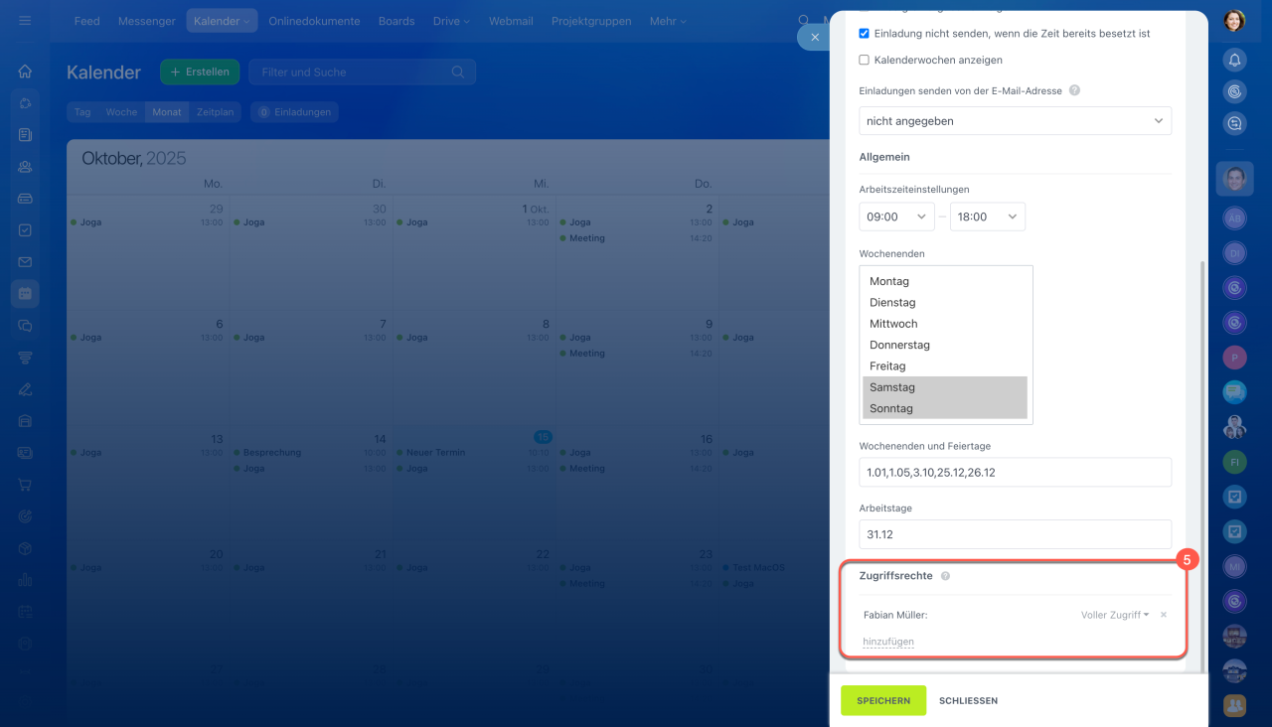Remove Fabian Müller access with x icon

(x=1164, y=615)
